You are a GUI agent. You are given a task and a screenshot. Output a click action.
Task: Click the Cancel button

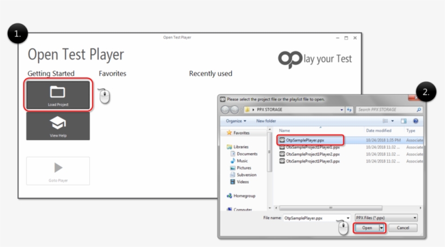pyautogui.click(x=403, y=227)
